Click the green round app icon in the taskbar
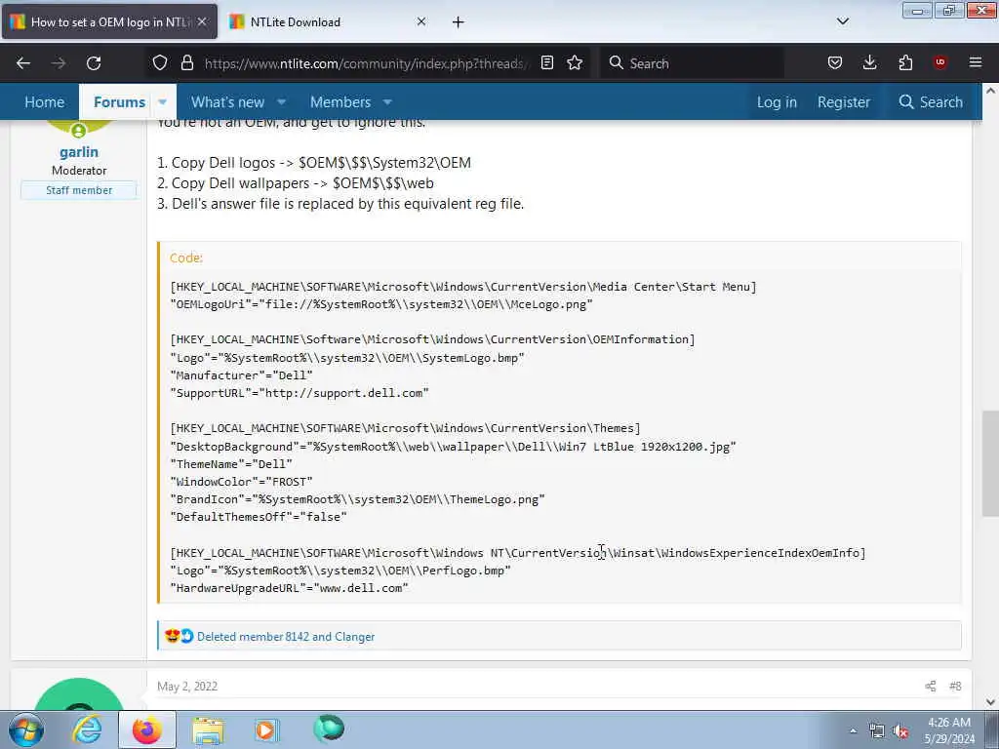This screenshot has width=999, height=749. (329, 729)
